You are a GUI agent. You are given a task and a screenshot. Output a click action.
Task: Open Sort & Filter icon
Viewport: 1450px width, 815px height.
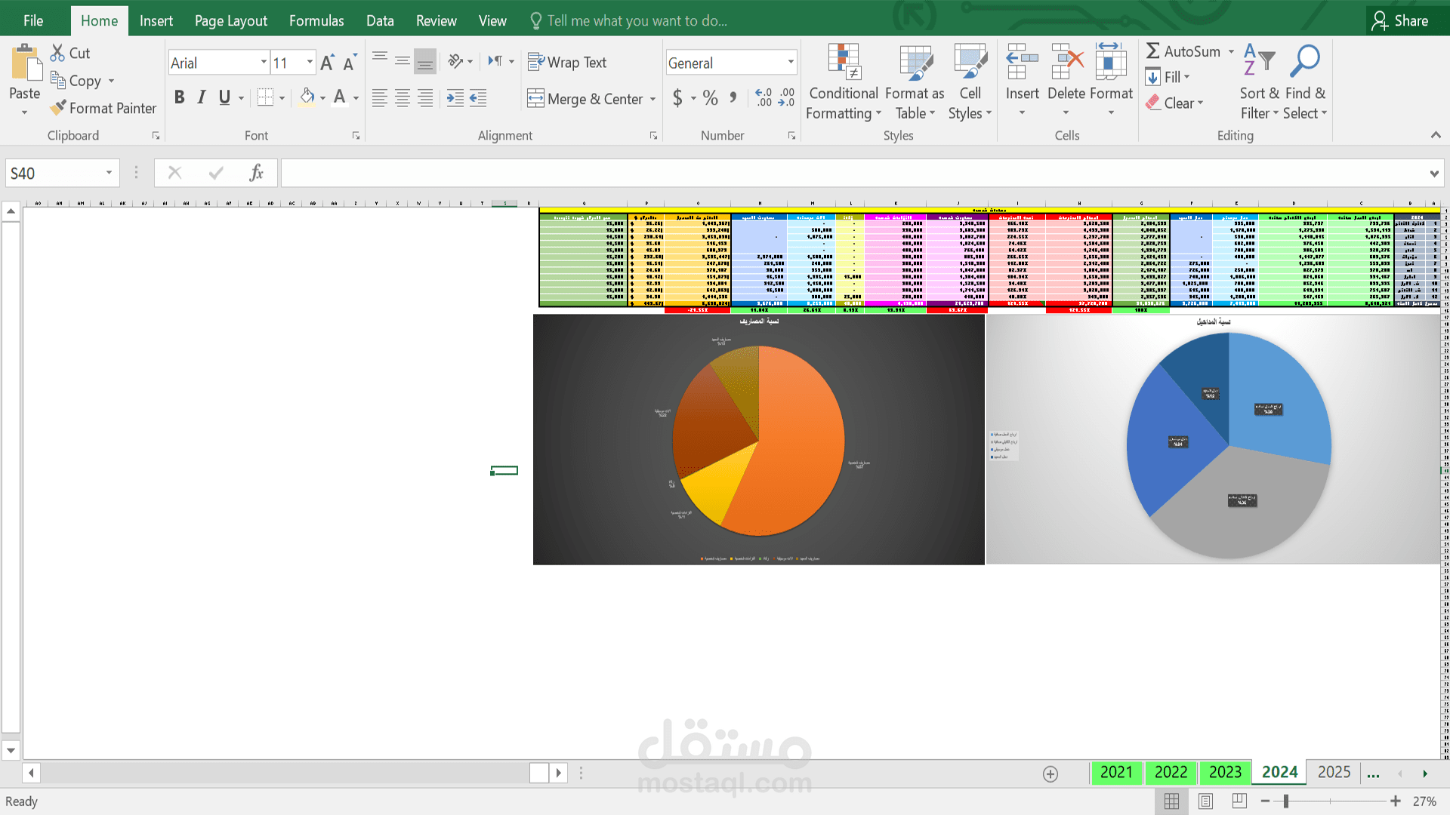tap(1260, 60)
